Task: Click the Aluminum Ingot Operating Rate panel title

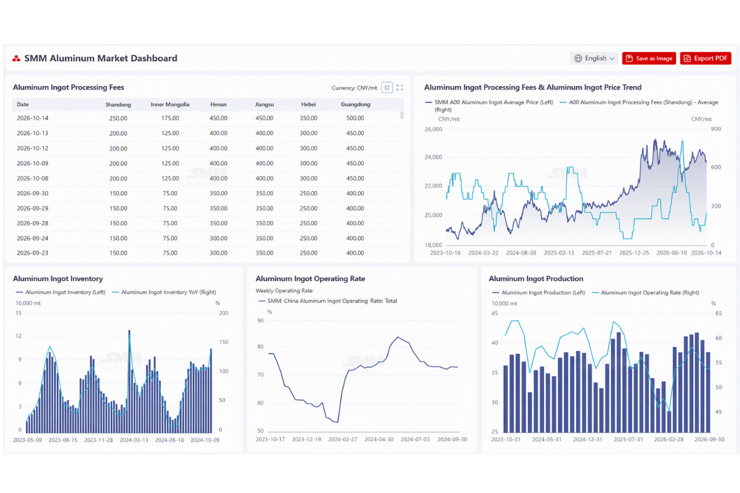Action: pyautogui.click(x=310, y=279)
